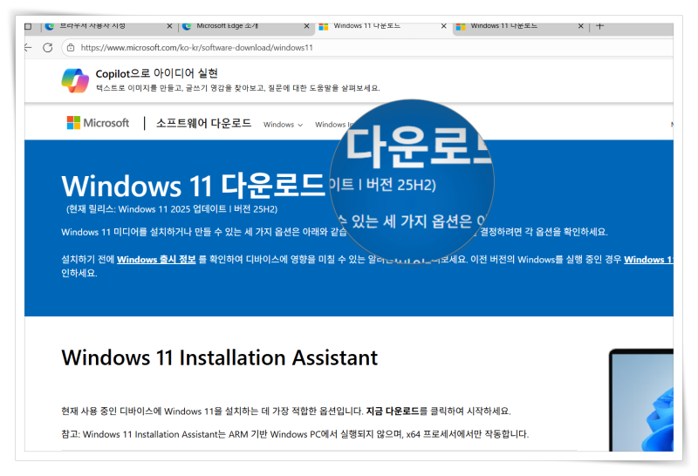Switch to the 브라우저 사용자 지정 tab
The height and width of the screenshot is (476, 698).
coord(109,26)
